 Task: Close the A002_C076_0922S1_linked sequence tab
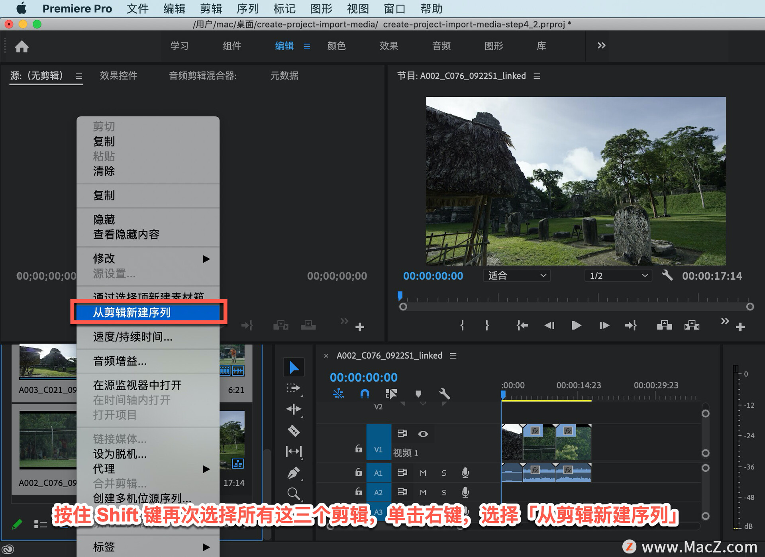[326, 356]
